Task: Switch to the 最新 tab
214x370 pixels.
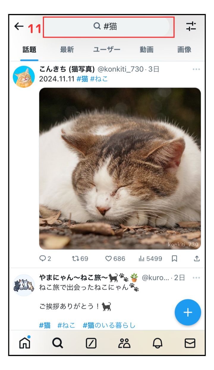Action: point(67,50)
